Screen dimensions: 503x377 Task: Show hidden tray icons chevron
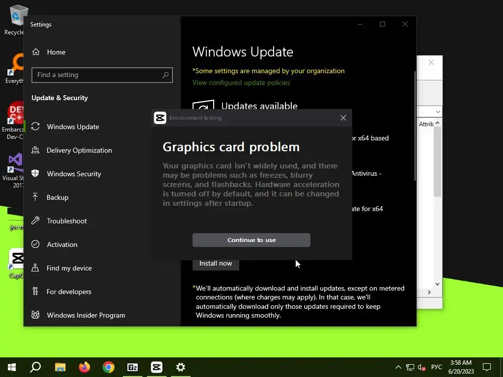pyautogui.click(x=398, y=367)
